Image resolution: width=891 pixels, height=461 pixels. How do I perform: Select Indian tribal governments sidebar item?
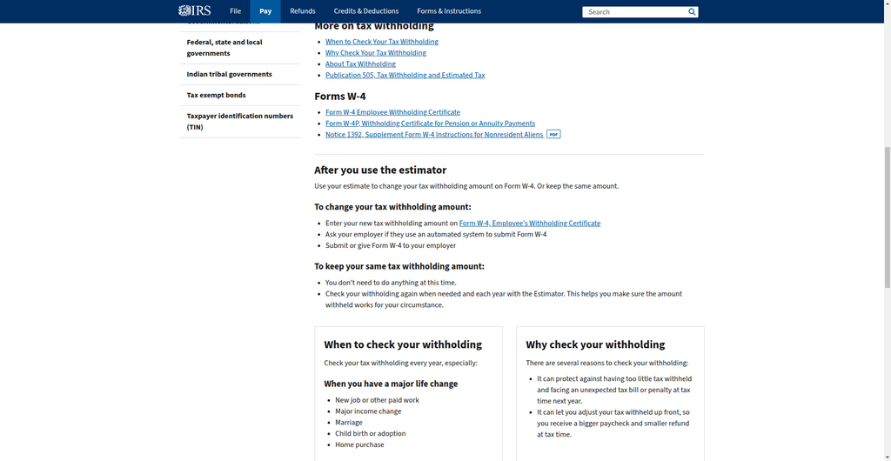coord(240,75)
